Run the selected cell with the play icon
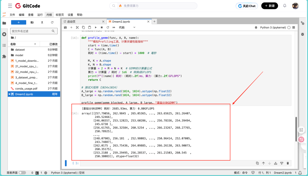The width and height of the screenshot is (308, 176). [96, 27]
